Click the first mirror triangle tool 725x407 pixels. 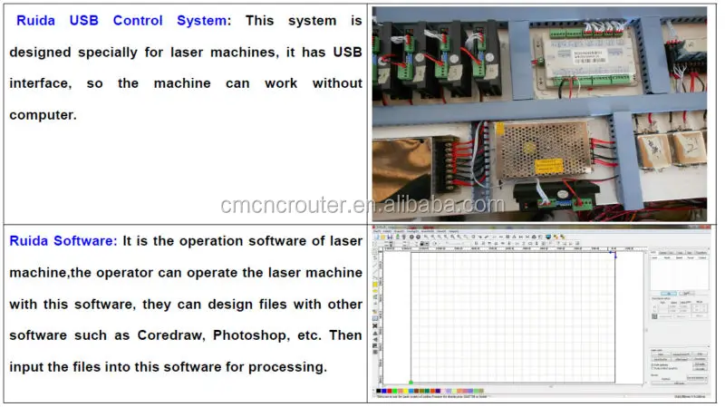coord(375,334)
